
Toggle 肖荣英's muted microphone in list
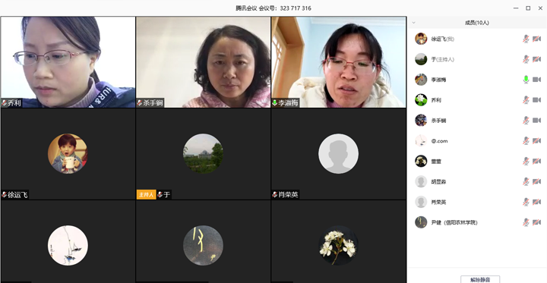(526, 202)
